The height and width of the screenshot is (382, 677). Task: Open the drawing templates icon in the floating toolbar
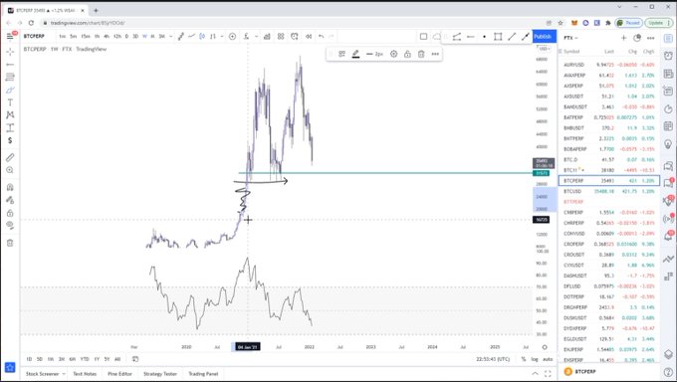coord(341,54)
